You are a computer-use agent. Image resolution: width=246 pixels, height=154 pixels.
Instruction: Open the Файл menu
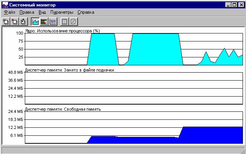(10, 12)
